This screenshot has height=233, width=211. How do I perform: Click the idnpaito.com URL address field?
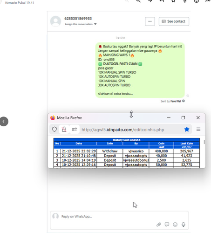123,130
